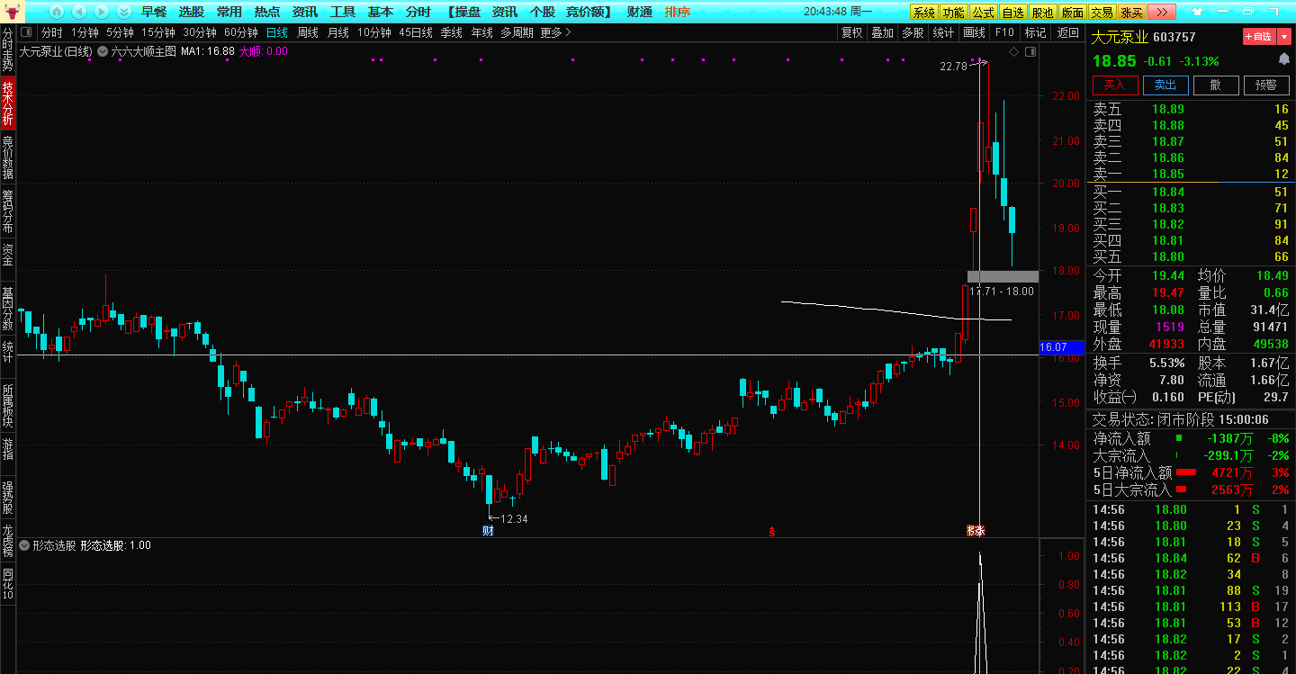Click the 功能 yellow toolbar button
This screenshot has height=674, width=1296.
click(x=954, y=12)
